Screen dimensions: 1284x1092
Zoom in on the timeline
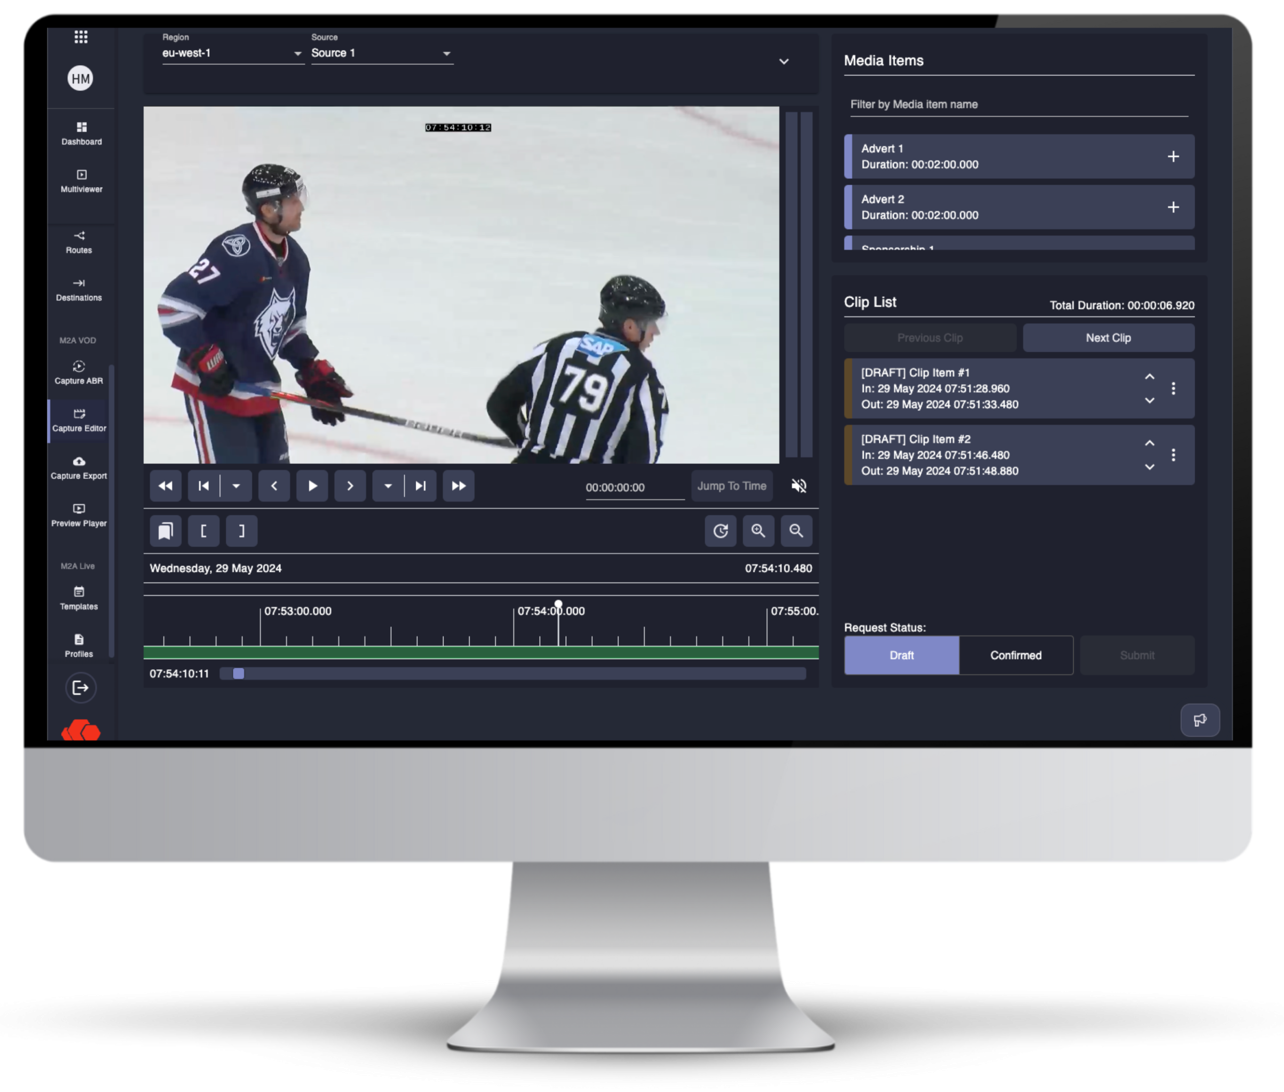pos(758,531)
